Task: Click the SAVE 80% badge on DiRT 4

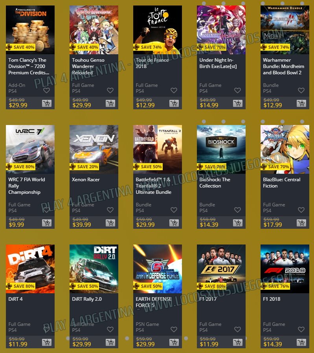Action: pyautogui.click(x=21, y=286)
